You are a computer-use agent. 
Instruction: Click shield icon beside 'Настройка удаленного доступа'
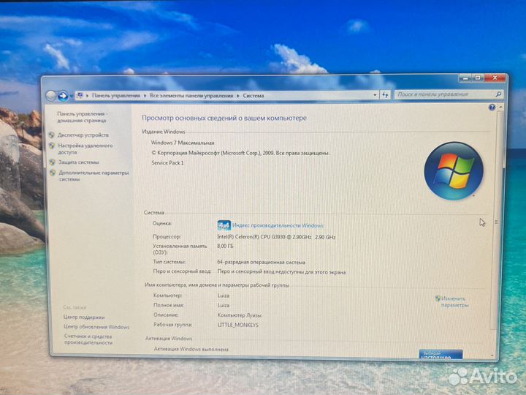point(52,146)
